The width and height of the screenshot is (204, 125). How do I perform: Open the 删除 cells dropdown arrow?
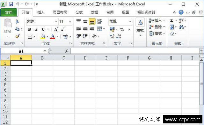(x=164, y=27)
